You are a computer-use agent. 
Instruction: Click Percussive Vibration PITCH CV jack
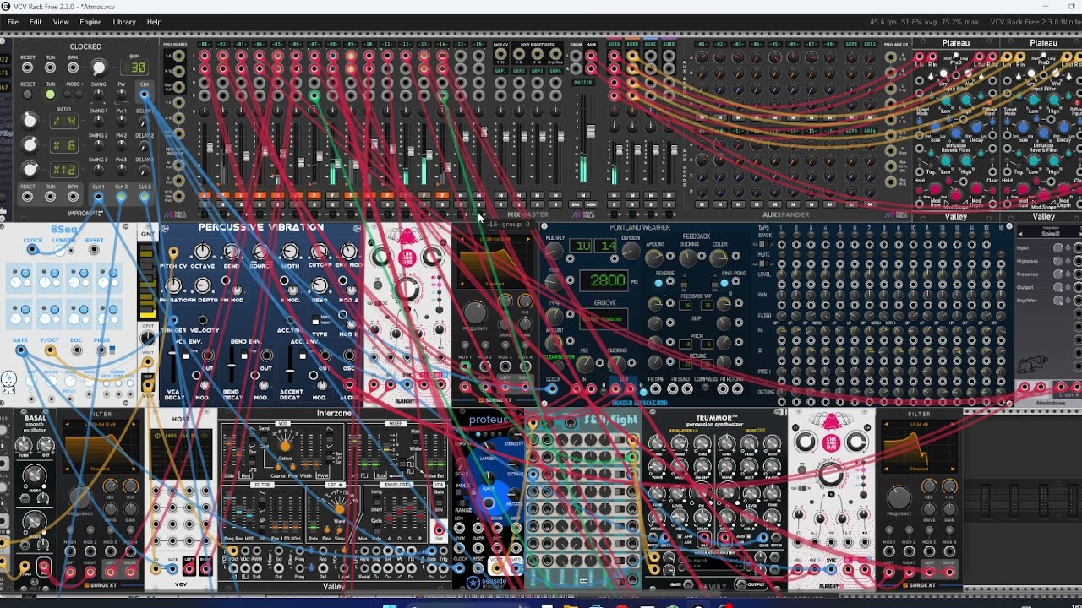point(173,252)
